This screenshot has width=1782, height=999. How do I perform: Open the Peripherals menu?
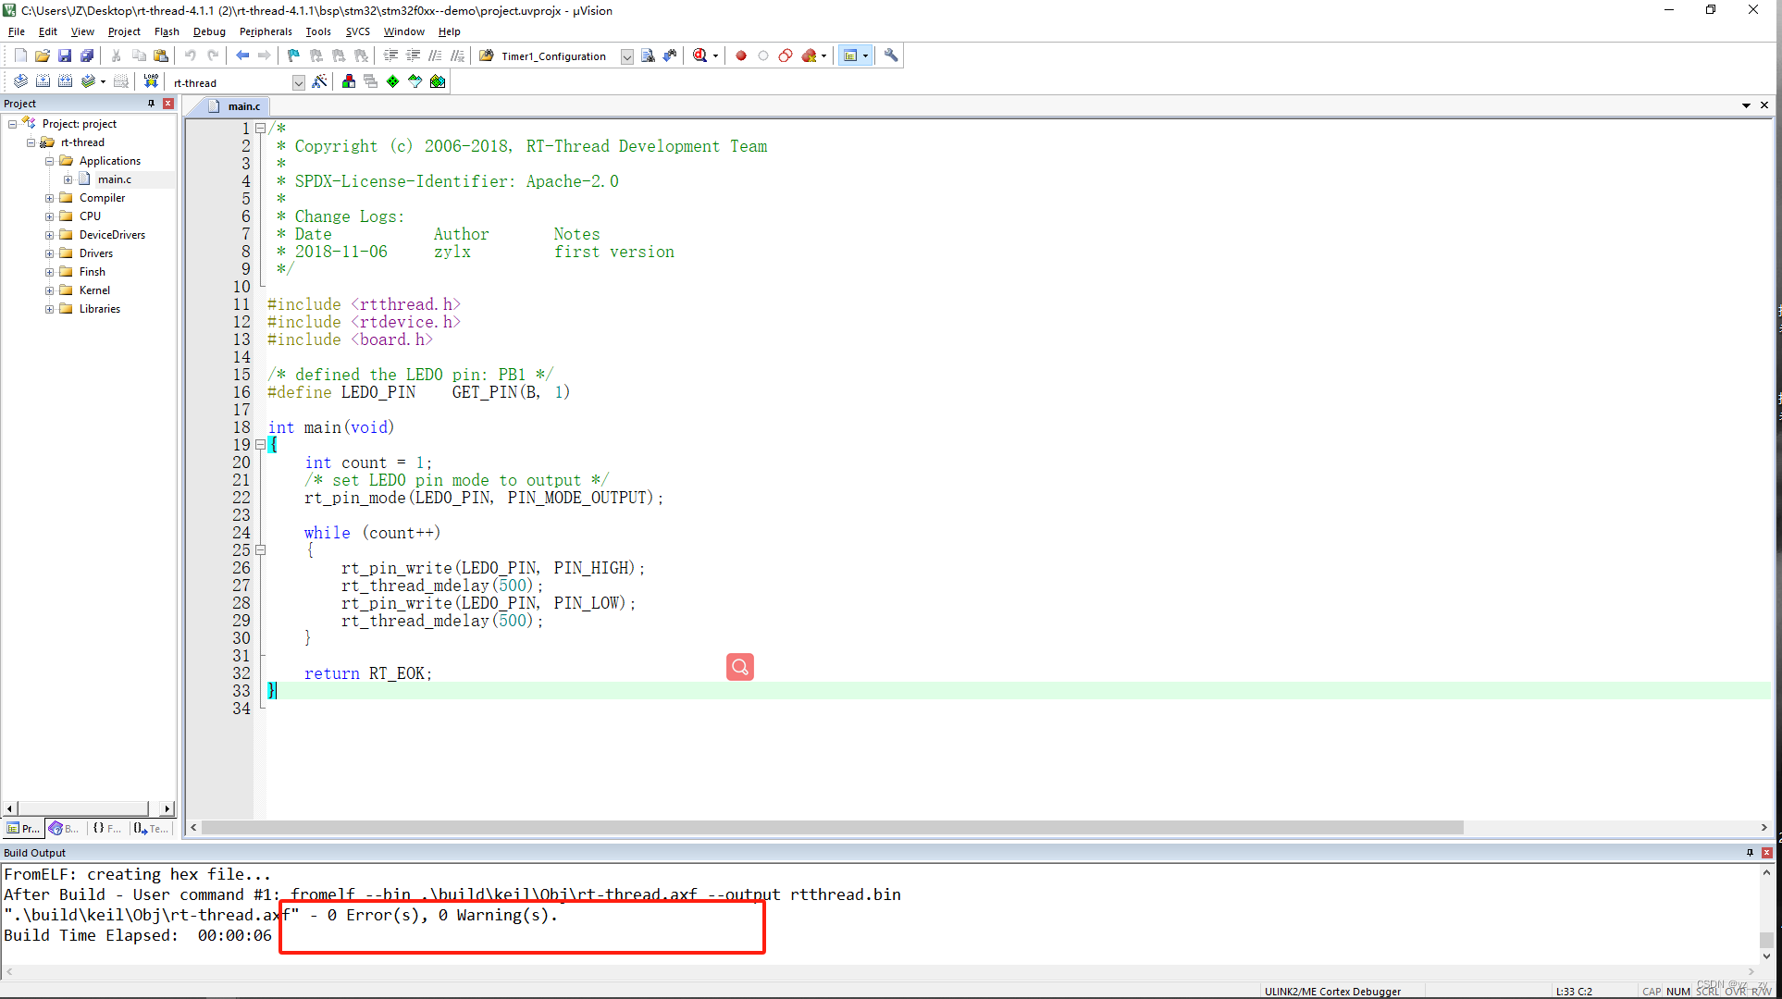[266, 31]
